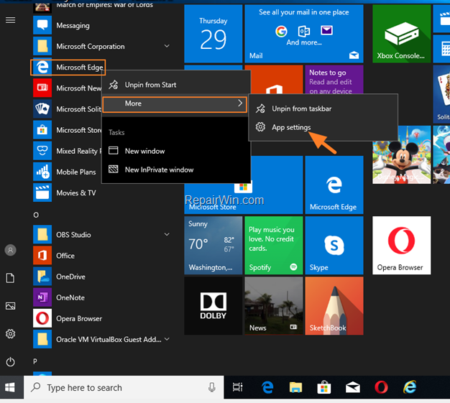The width and height of the screenshot is (450, 403).
Task: Open Pictures from the Start sidebar
Action: coord(10,306)
